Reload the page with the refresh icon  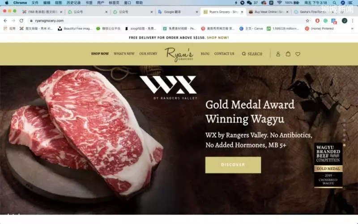(x=21, y=21)
